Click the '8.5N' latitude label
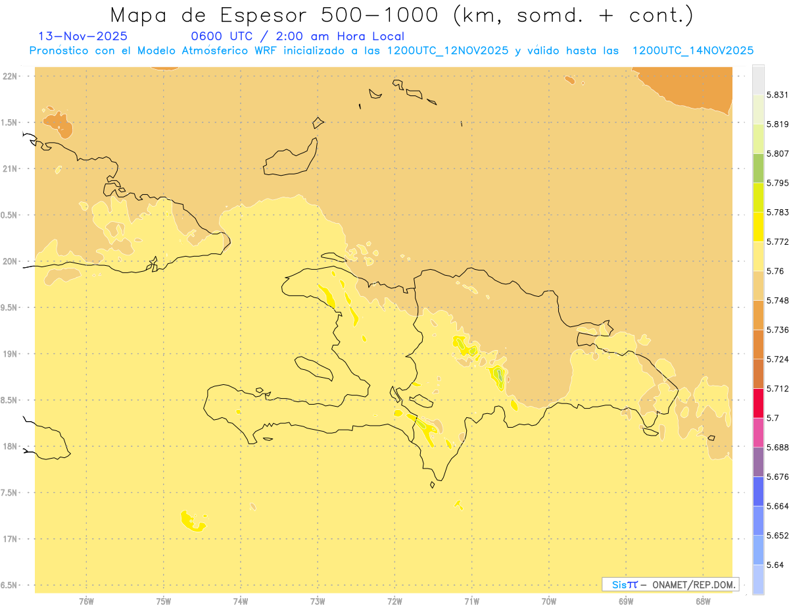 [x=8, y=400]
